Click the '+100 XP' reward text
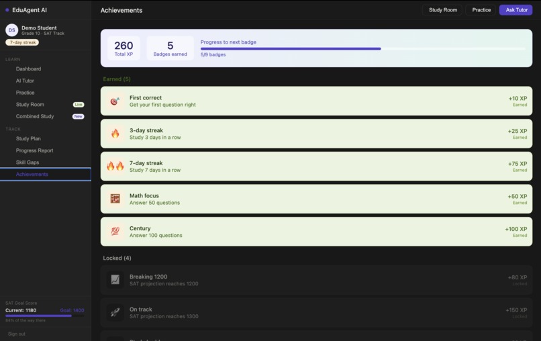This screenshot has width=541, height=341. 515,229
